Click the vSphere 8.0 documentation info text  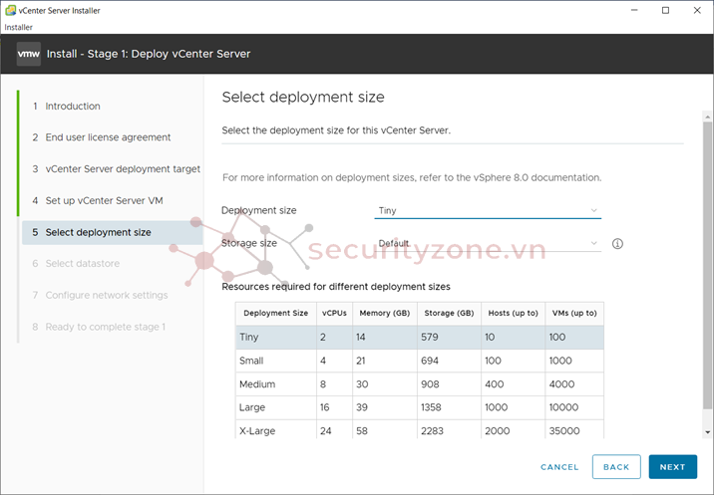(412, 178)
